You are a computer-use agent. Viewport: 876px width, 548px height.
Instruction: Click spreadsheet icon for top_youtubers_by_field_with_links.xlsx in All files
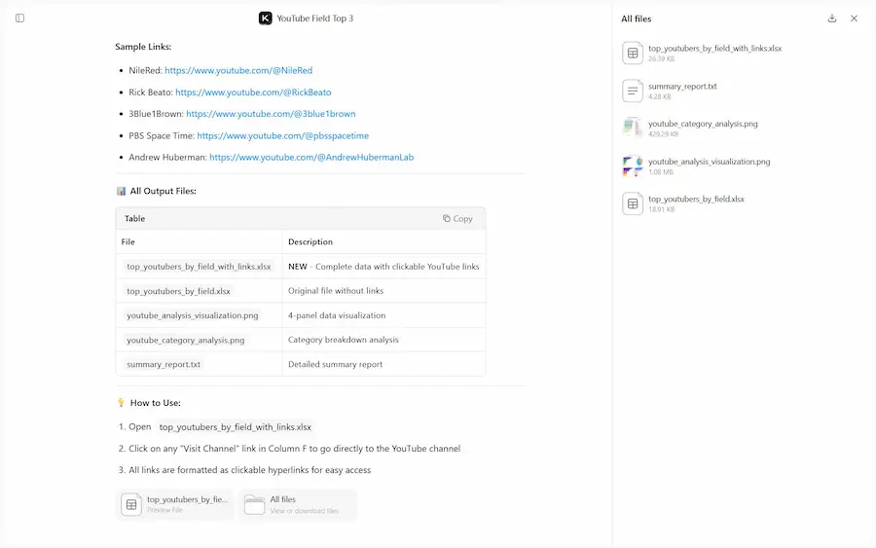coord(633,54)
